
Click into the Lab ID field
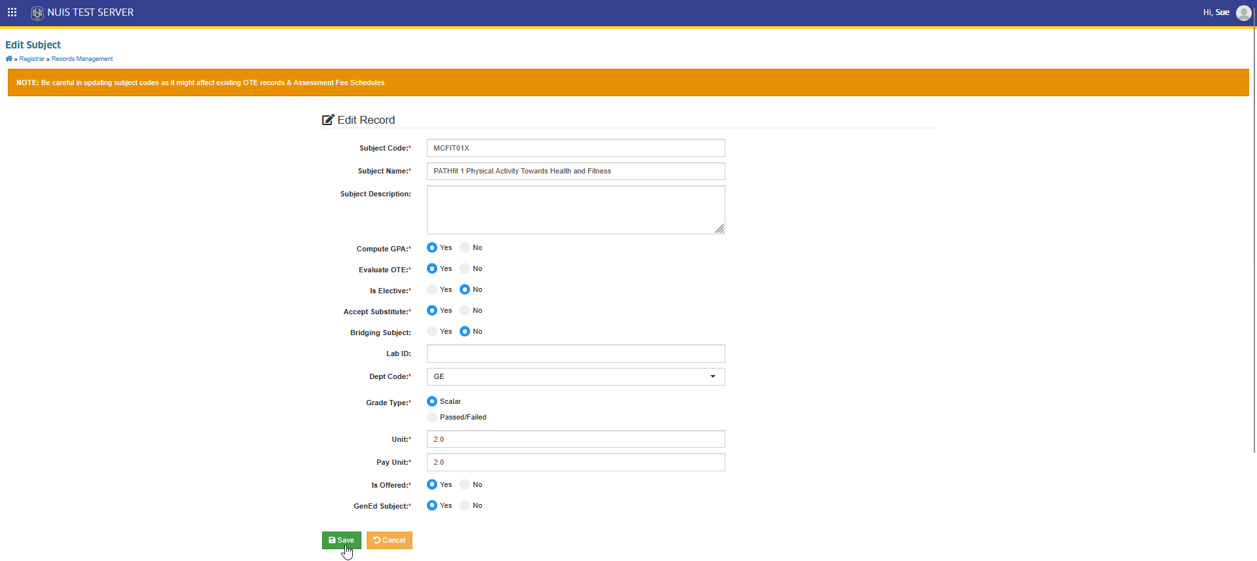tap(576, 353)
